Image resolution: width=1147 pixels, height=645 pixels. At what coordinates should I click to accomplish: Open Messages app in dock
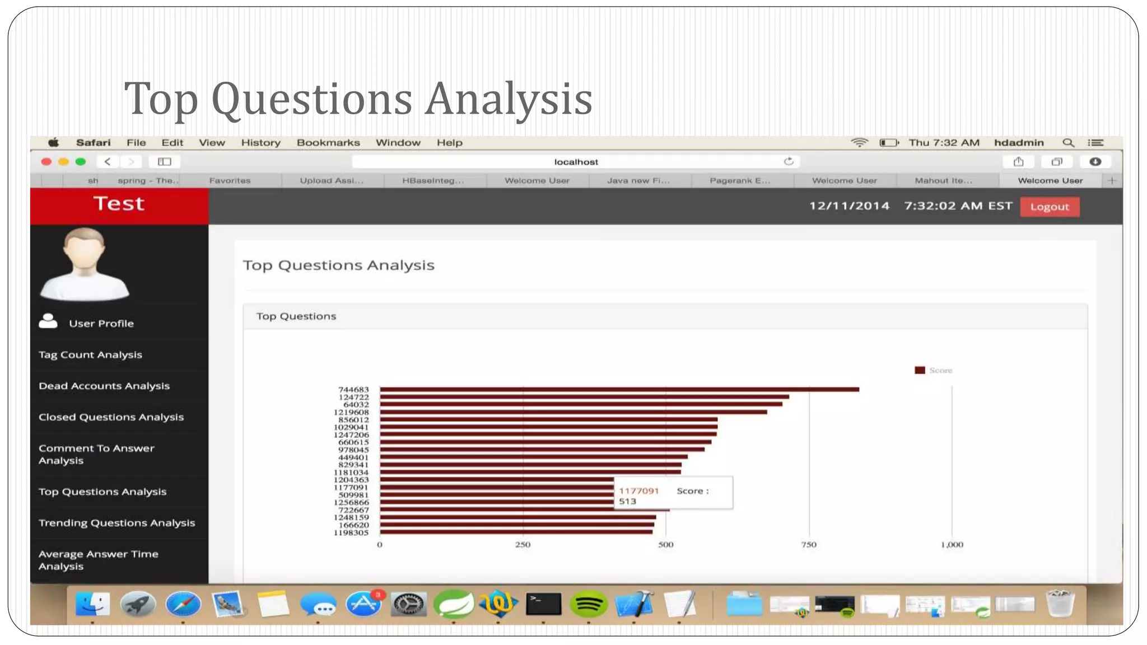[318, 606]
